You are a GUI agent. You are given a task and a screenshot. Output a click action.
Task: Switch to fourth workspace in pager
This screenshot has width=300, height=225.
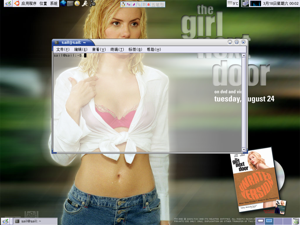coord(287,221)
